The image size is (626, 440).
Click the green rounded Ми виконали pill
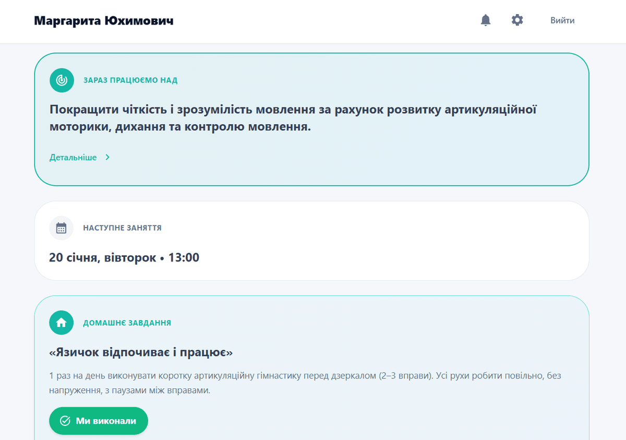point(98,421)
